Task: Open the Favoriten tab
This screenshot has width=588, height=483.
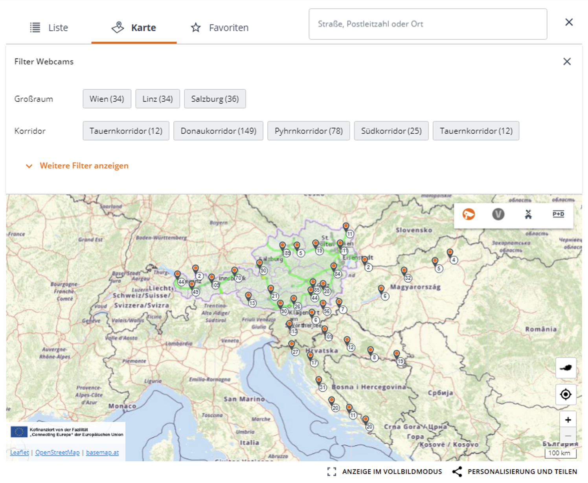Action: (x=220, y=28)
